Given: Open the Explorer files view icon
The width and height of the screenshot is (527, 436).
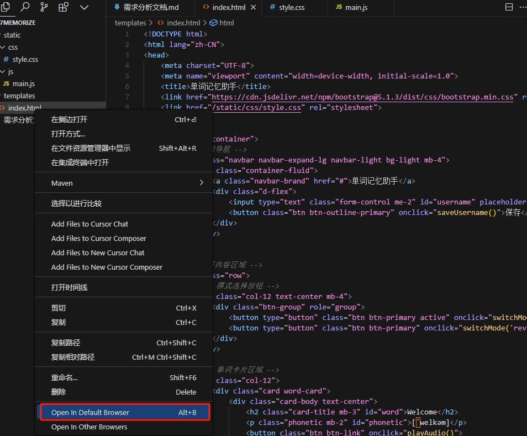Looking at the screenshot, I should coord(5,7).
